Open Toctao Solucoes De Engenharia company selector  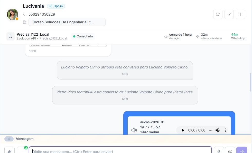point(67,22)
